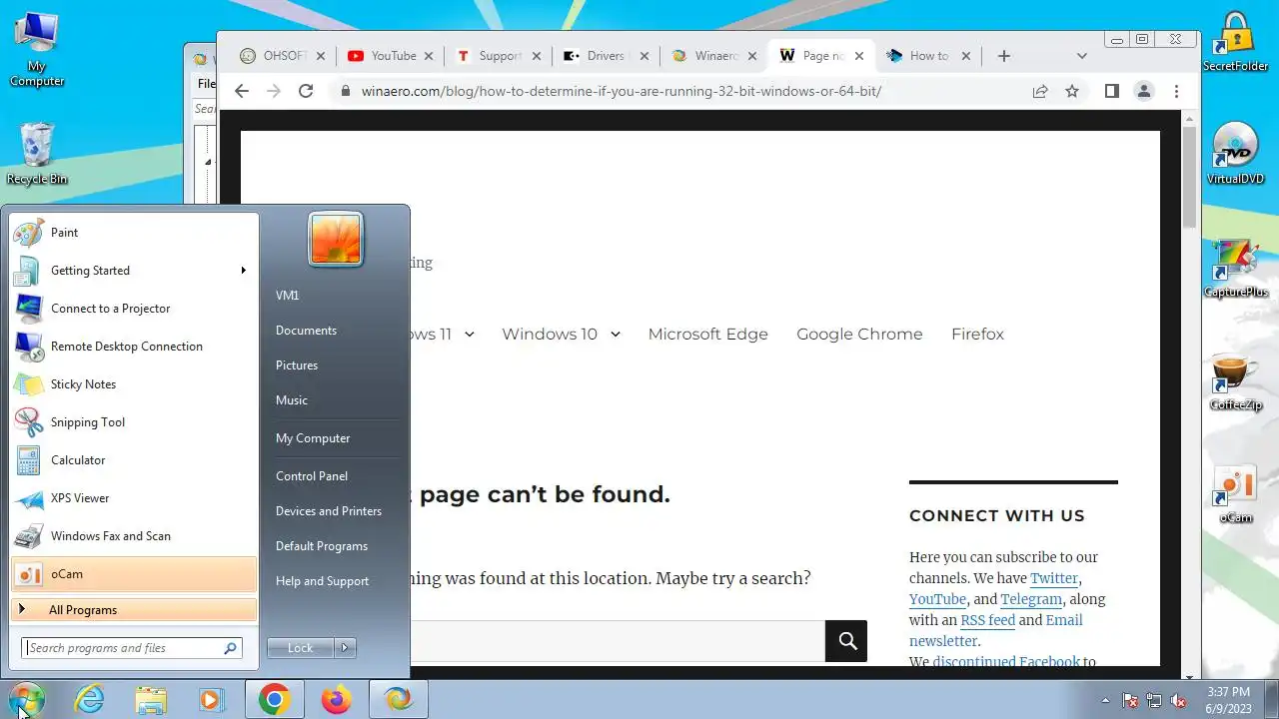1279x719 pixels.
Task: Go back in Chrome
Action: [x=242, y=91]
